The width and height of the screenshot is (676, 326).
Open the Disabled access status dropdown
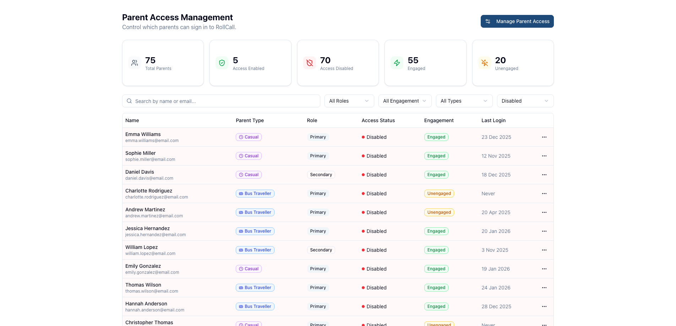[525, 101]
